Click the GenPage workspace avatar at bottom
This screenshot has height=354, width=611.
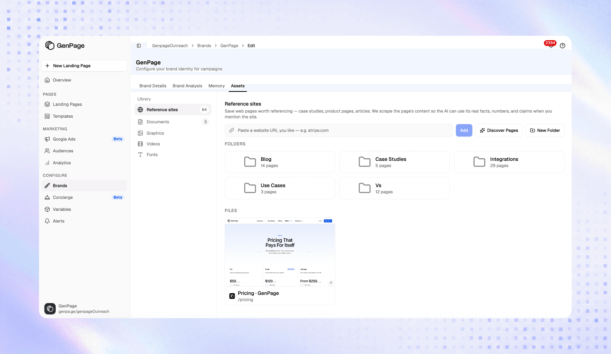50,309
